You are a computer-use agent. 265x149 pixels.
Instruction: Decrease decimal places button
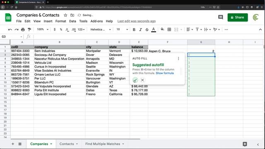click(x=67, y=29)
